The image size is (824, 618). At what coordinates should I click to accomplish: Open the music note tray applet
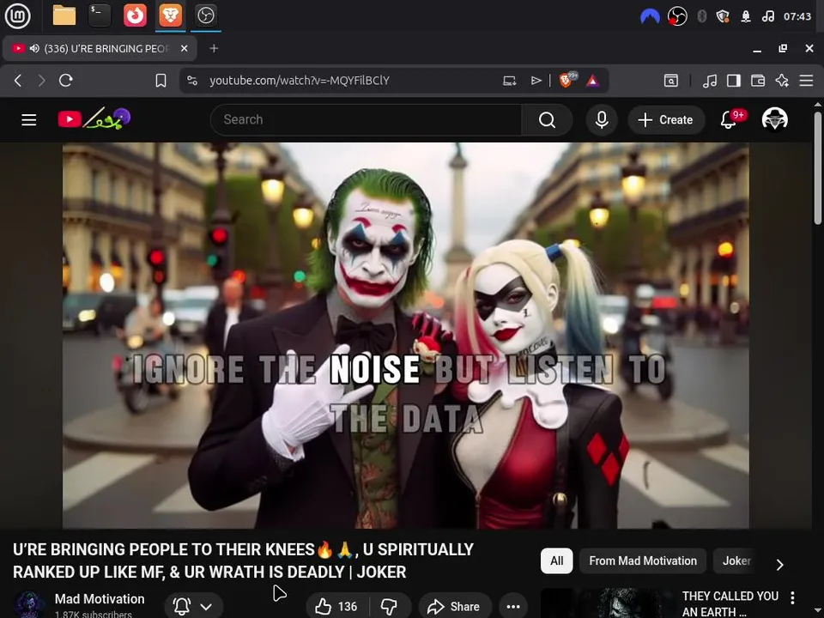pos(767,16)
